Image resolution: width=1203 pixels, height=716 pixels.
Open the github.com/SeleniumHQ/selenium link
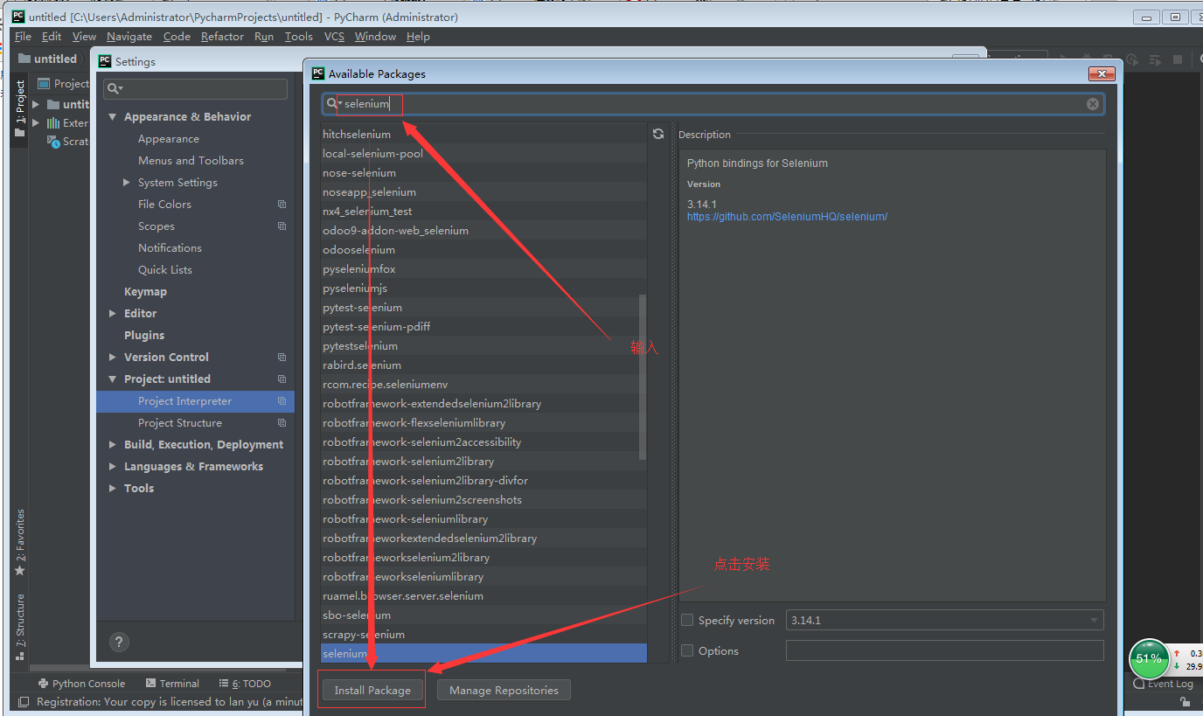click(x=787, y=217)
